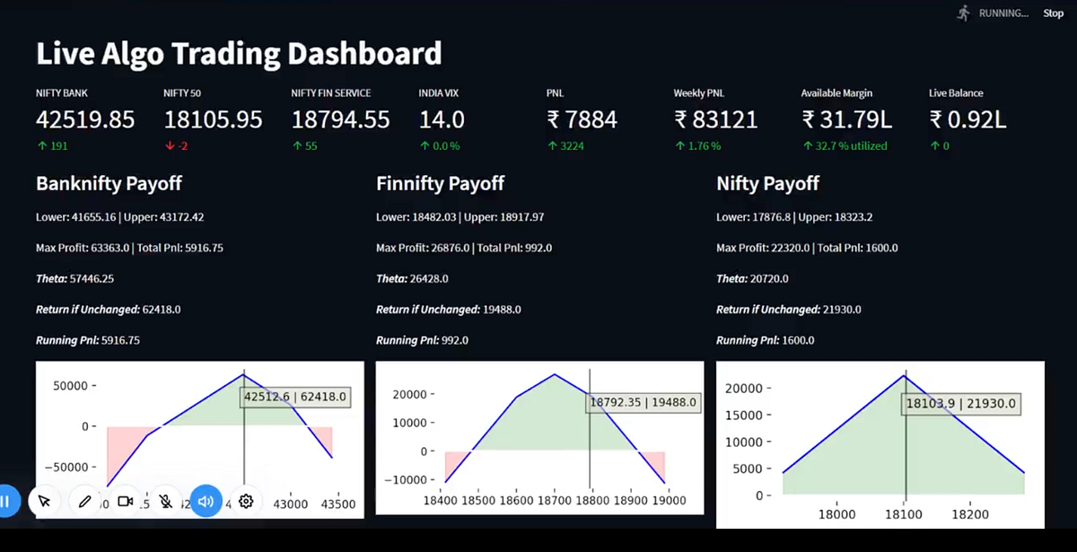Open the recording toolbar settings gear
Screen dimensions: 1077x552
point(246,501)
